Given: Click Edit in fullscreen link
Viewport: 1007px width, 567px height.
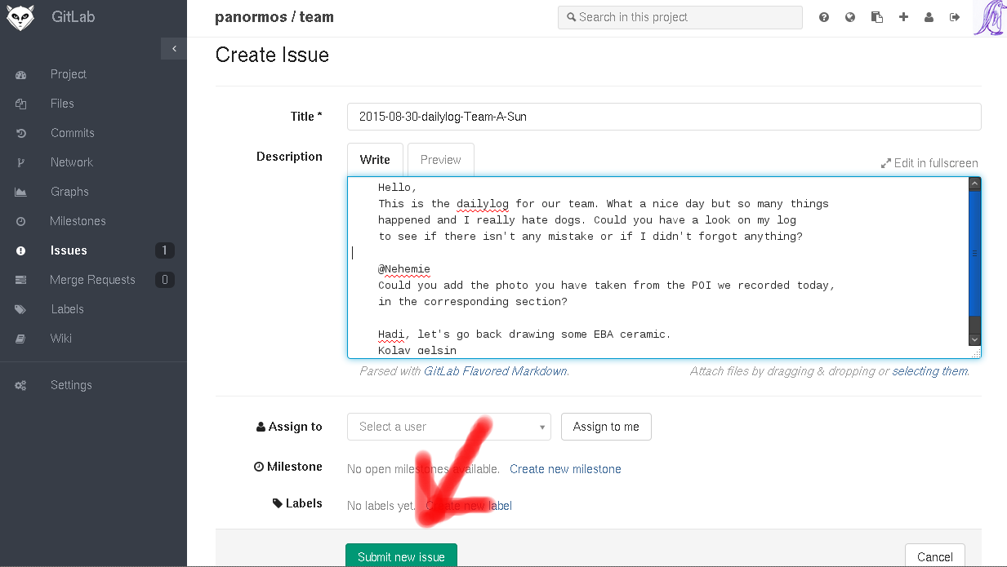Looking at the screenshot, I should click(929, 163).
